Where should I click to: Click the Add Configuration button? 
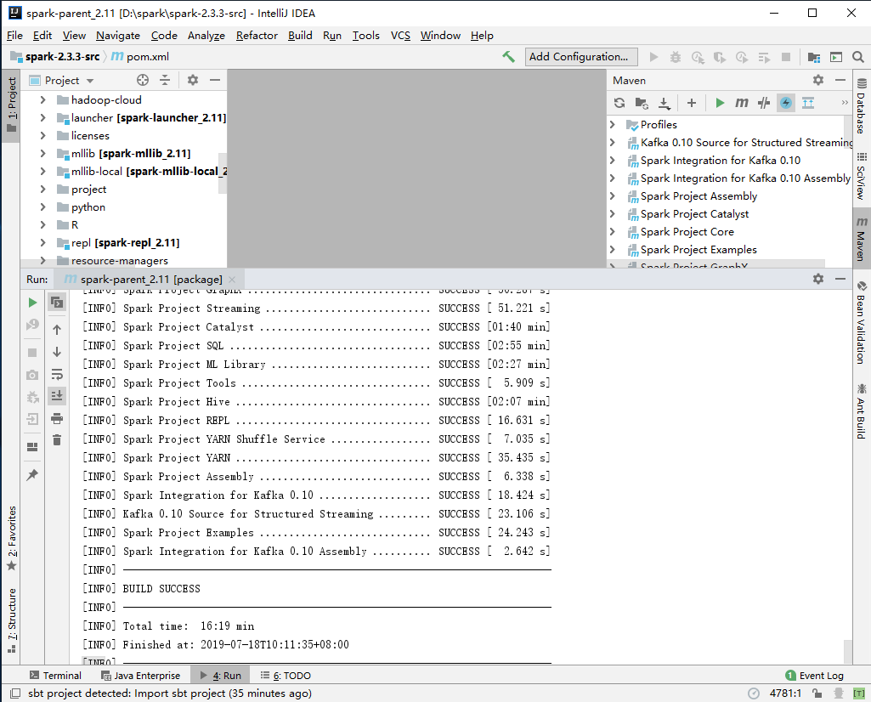point(580,57)
